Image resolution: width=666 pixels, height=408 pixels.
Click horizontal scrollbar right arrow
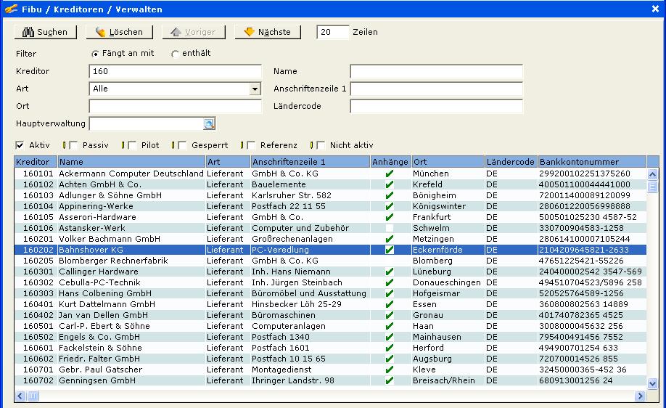tap(640, 396)
